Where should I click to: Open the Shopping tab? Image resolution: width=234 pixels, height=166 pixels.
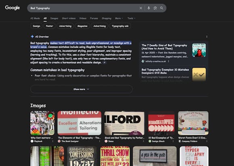coord(107,18)
